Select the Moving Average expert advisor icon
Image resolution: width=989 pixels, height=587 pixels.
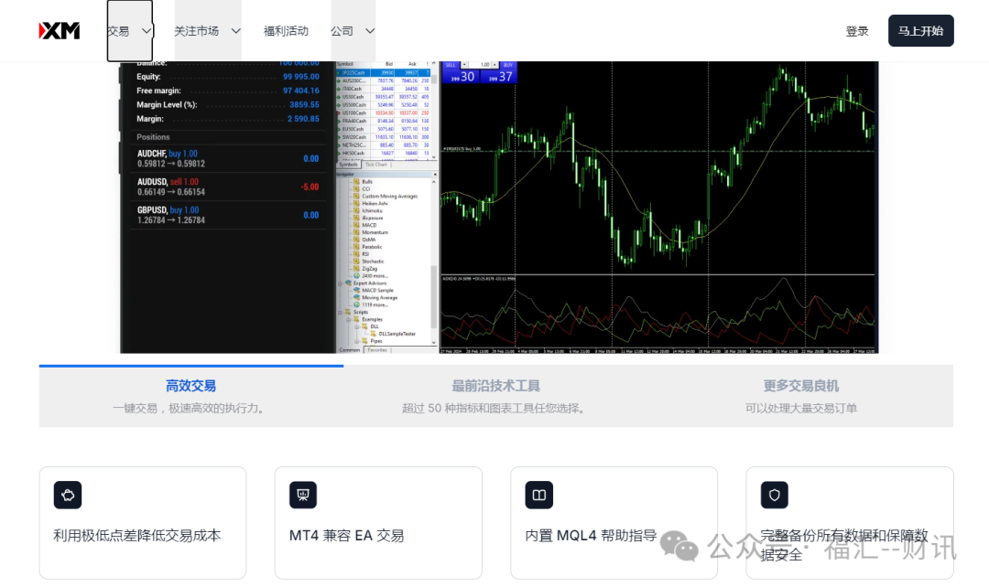(355, 298)
